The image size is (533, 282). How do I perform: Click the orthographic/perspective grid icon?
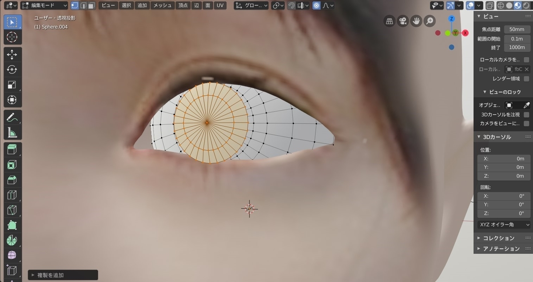point(390,21)
